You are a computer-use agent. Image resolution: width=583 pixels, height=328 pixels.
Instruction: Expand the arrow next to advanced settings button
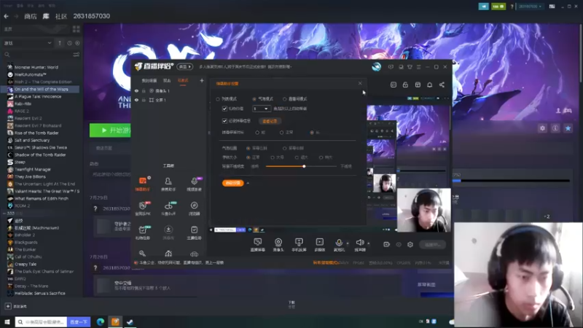tap(248, 183)
